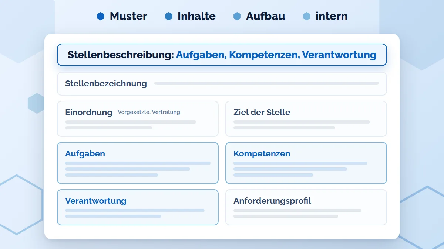
Task: Select the Inhalte label at top
Action: click(196, 16)
